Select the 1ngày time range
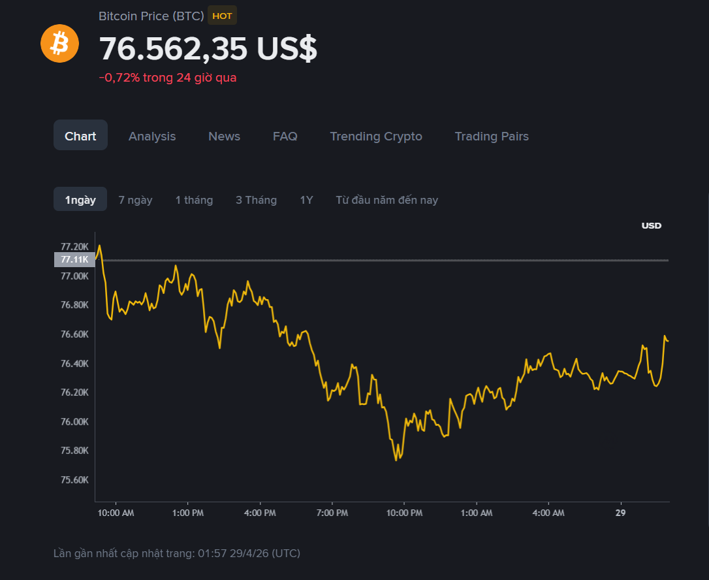The image size is (709, 580). (x=80, y=200)
